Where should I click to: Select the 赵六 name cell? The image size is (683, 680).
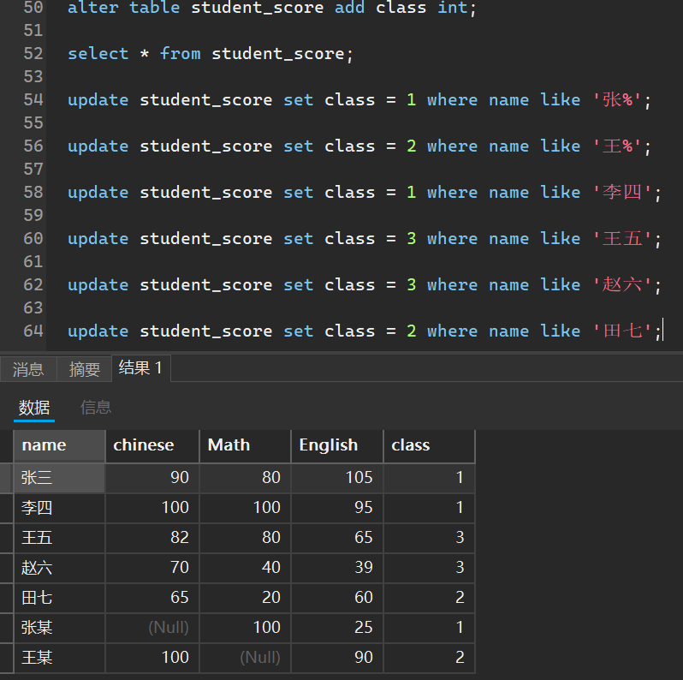60,568
